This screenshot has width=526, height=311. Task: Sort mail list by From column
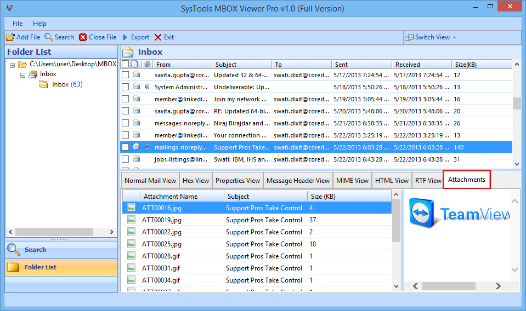[182, 64]
